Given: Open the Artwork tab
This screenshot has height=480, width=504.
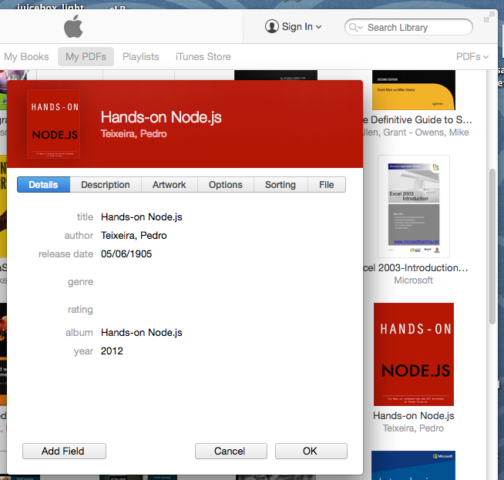Looking at the screenshot, I should tap(169, 185).
